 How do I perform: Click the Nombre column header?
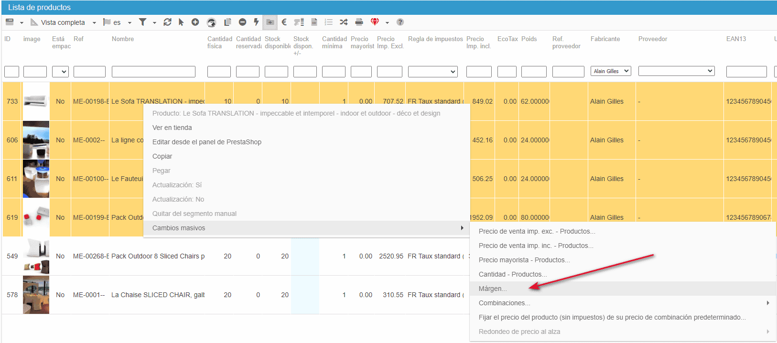pos(123,39)
